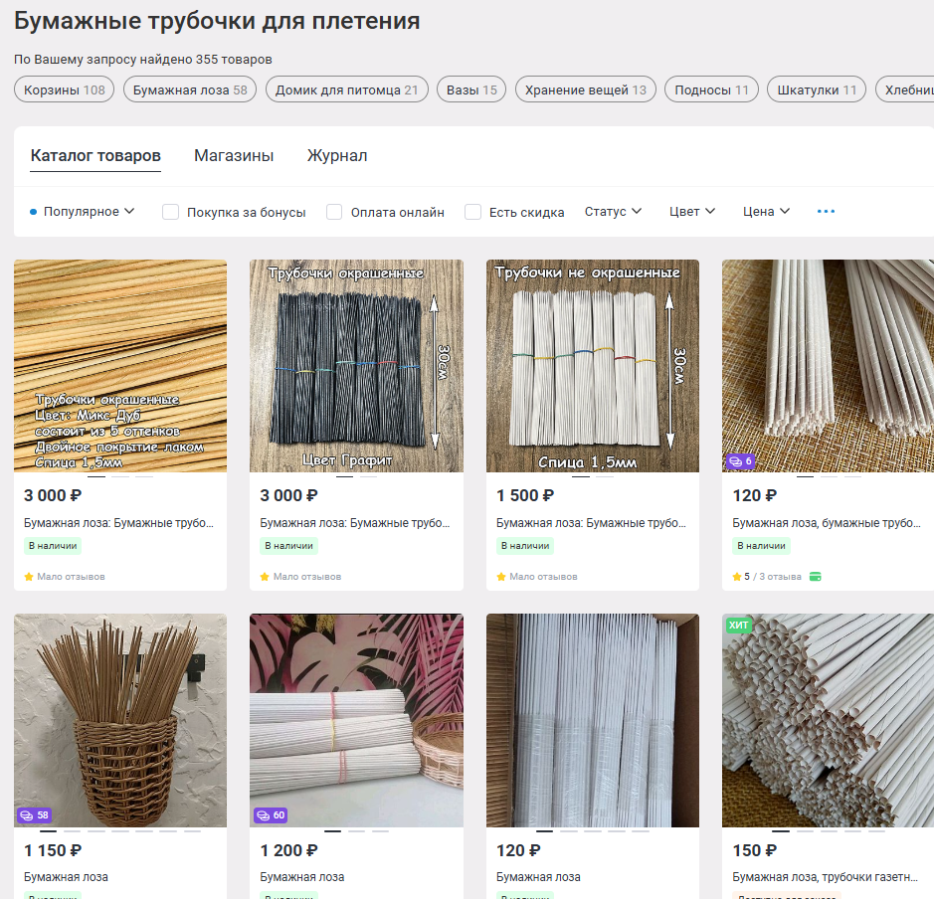
Task: Click the 150 ₽ price
Action: point(755,850)
